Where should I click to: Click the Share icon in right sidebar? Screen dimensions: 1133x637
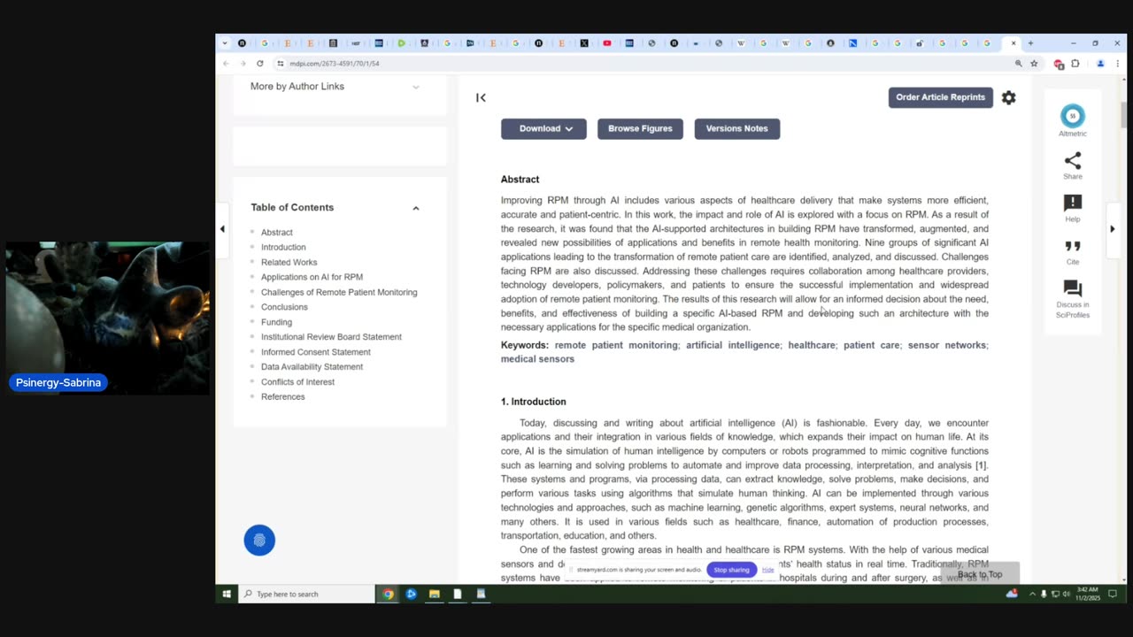coord(1072,161)
